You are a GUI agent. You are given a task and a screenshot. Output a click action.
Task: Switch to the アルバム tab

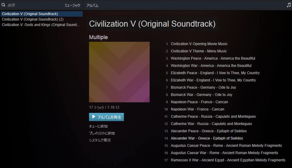tap(92, 5)
